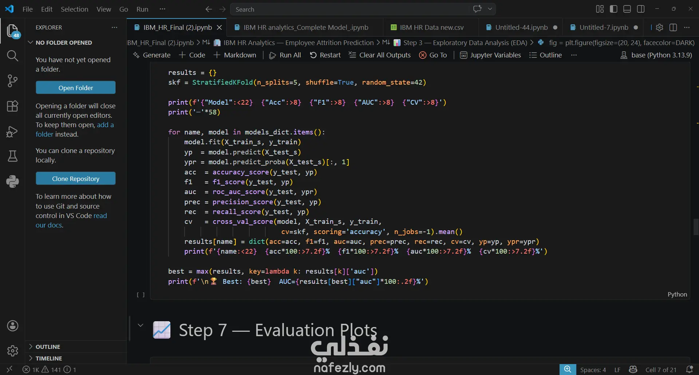Open Jupyter Variables panel
Image resolution: width=699 pixels, height=375 pixels.
pos(490,55)
